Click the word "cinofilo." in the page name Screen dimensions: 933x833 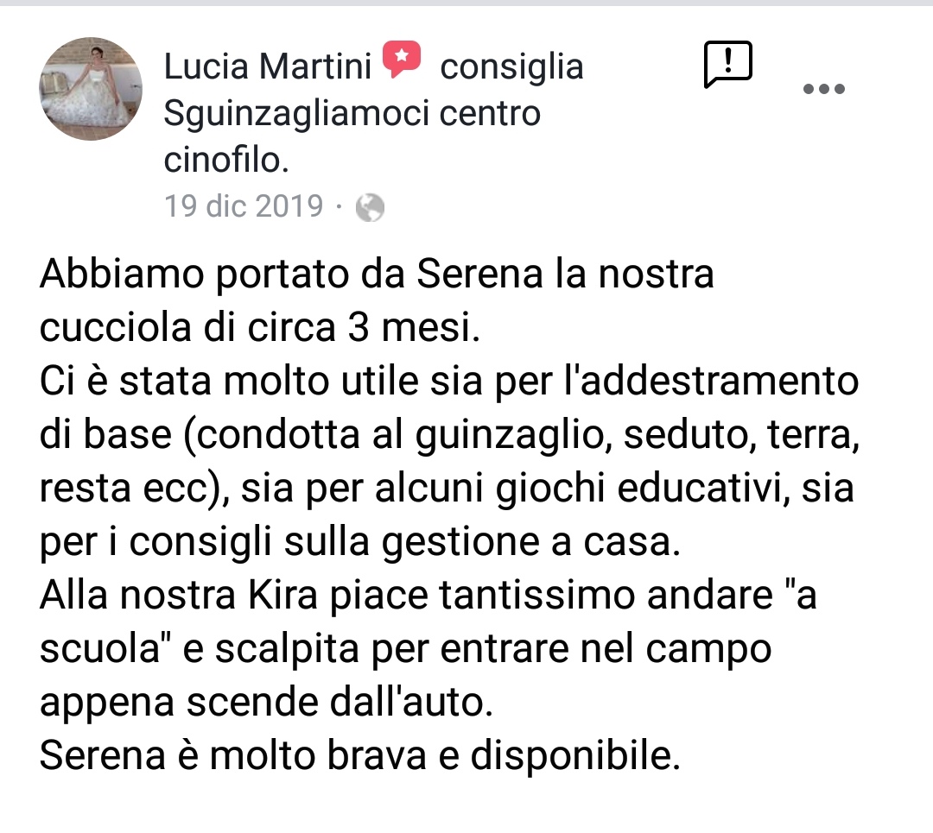tap(226, 160)
